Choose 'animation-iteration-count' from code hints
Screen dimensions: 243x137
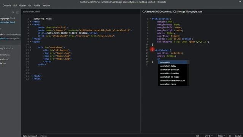point(172,80)
